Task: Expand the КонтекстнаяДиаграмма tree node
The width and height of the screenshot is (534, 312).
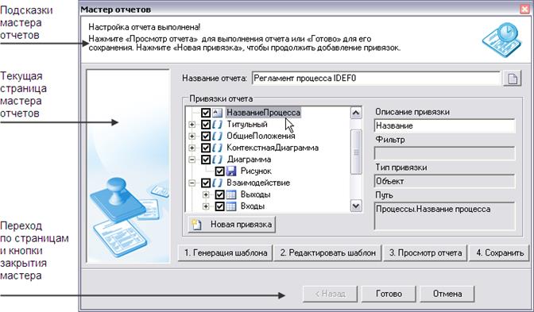Action: [x=192, y=148]
